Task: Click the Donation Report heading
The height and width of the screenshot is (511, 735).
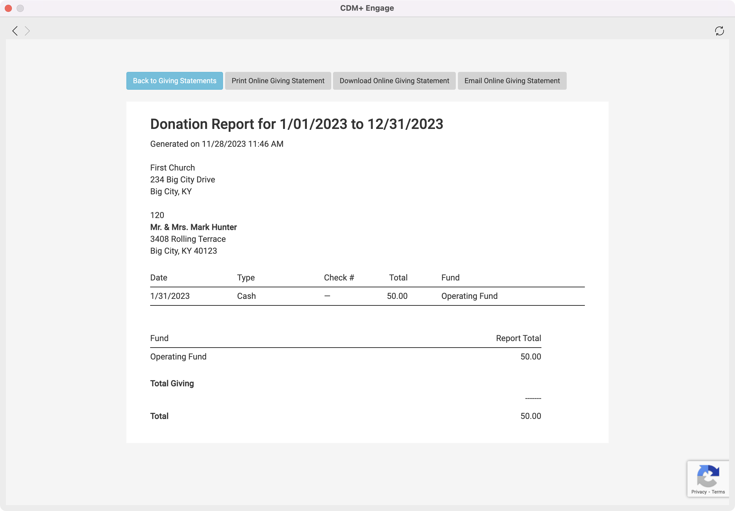Action: point(296,124)
